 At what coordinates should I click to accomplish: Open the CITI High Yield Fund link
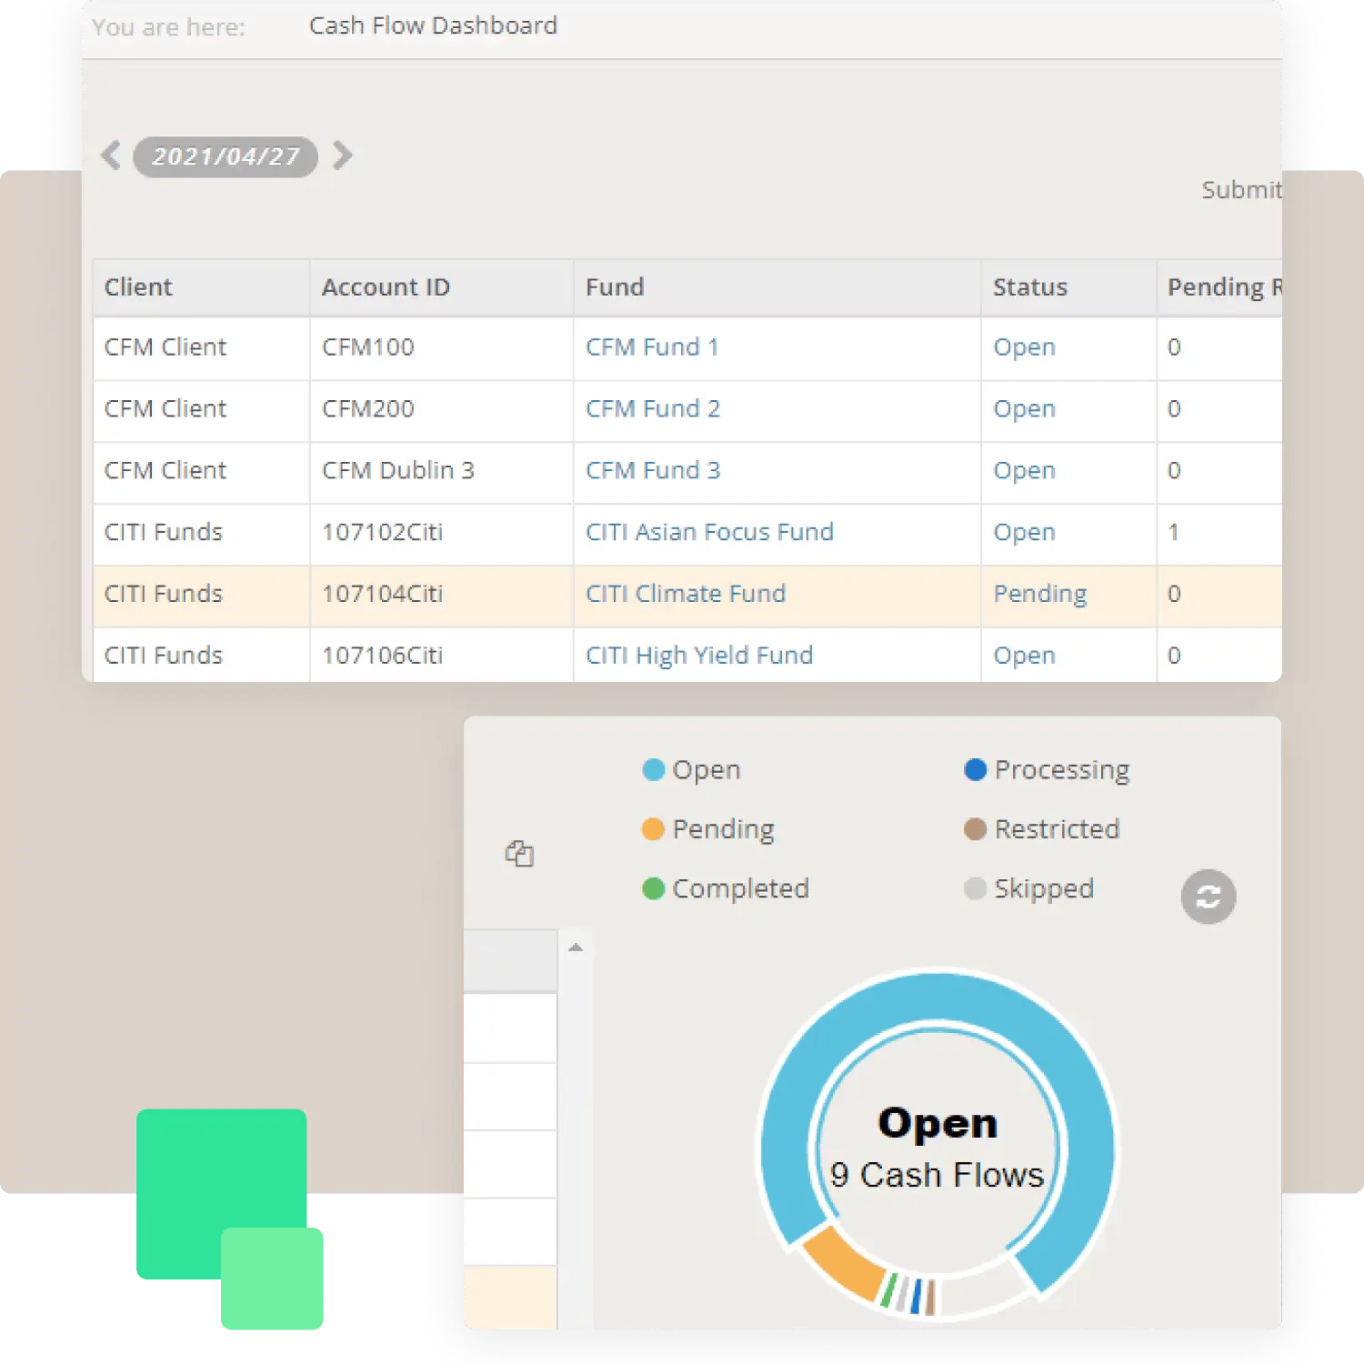coord(699,656)
